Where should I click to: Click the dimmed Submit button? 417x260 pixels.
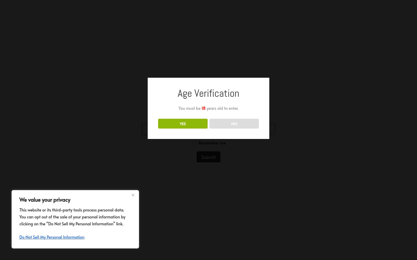tap(209, 157)
